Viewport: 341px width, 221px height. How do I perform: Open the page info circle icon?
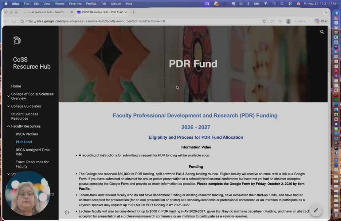pyautogui.click(x=67, y=212)
